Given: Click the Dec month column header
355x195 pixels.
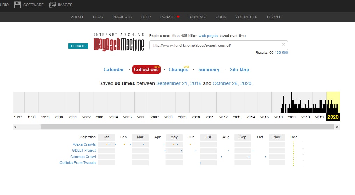Looking at the screenshot, I should 294,137.
